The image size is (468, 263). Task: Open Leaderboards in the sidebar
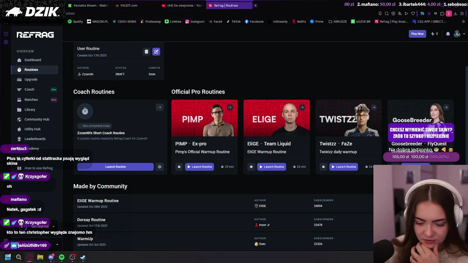(34, 139)
